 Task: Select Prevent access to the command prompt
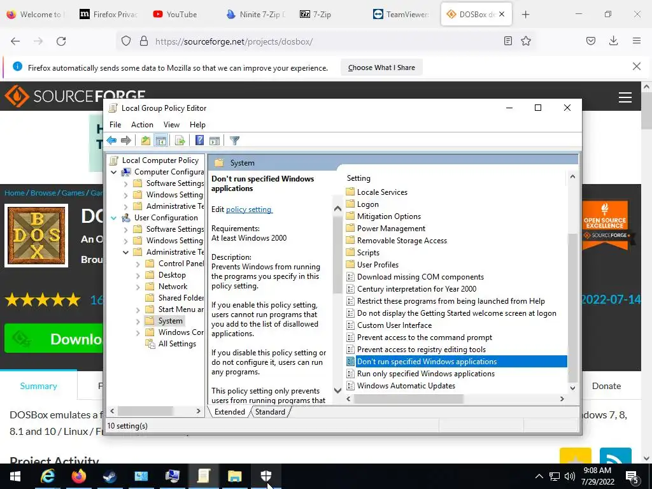pos(424,337)
